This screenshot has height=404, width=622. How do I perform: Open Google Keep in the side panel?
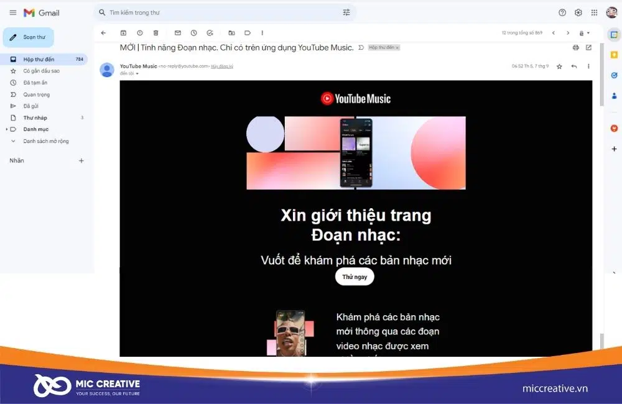point(614,55)
